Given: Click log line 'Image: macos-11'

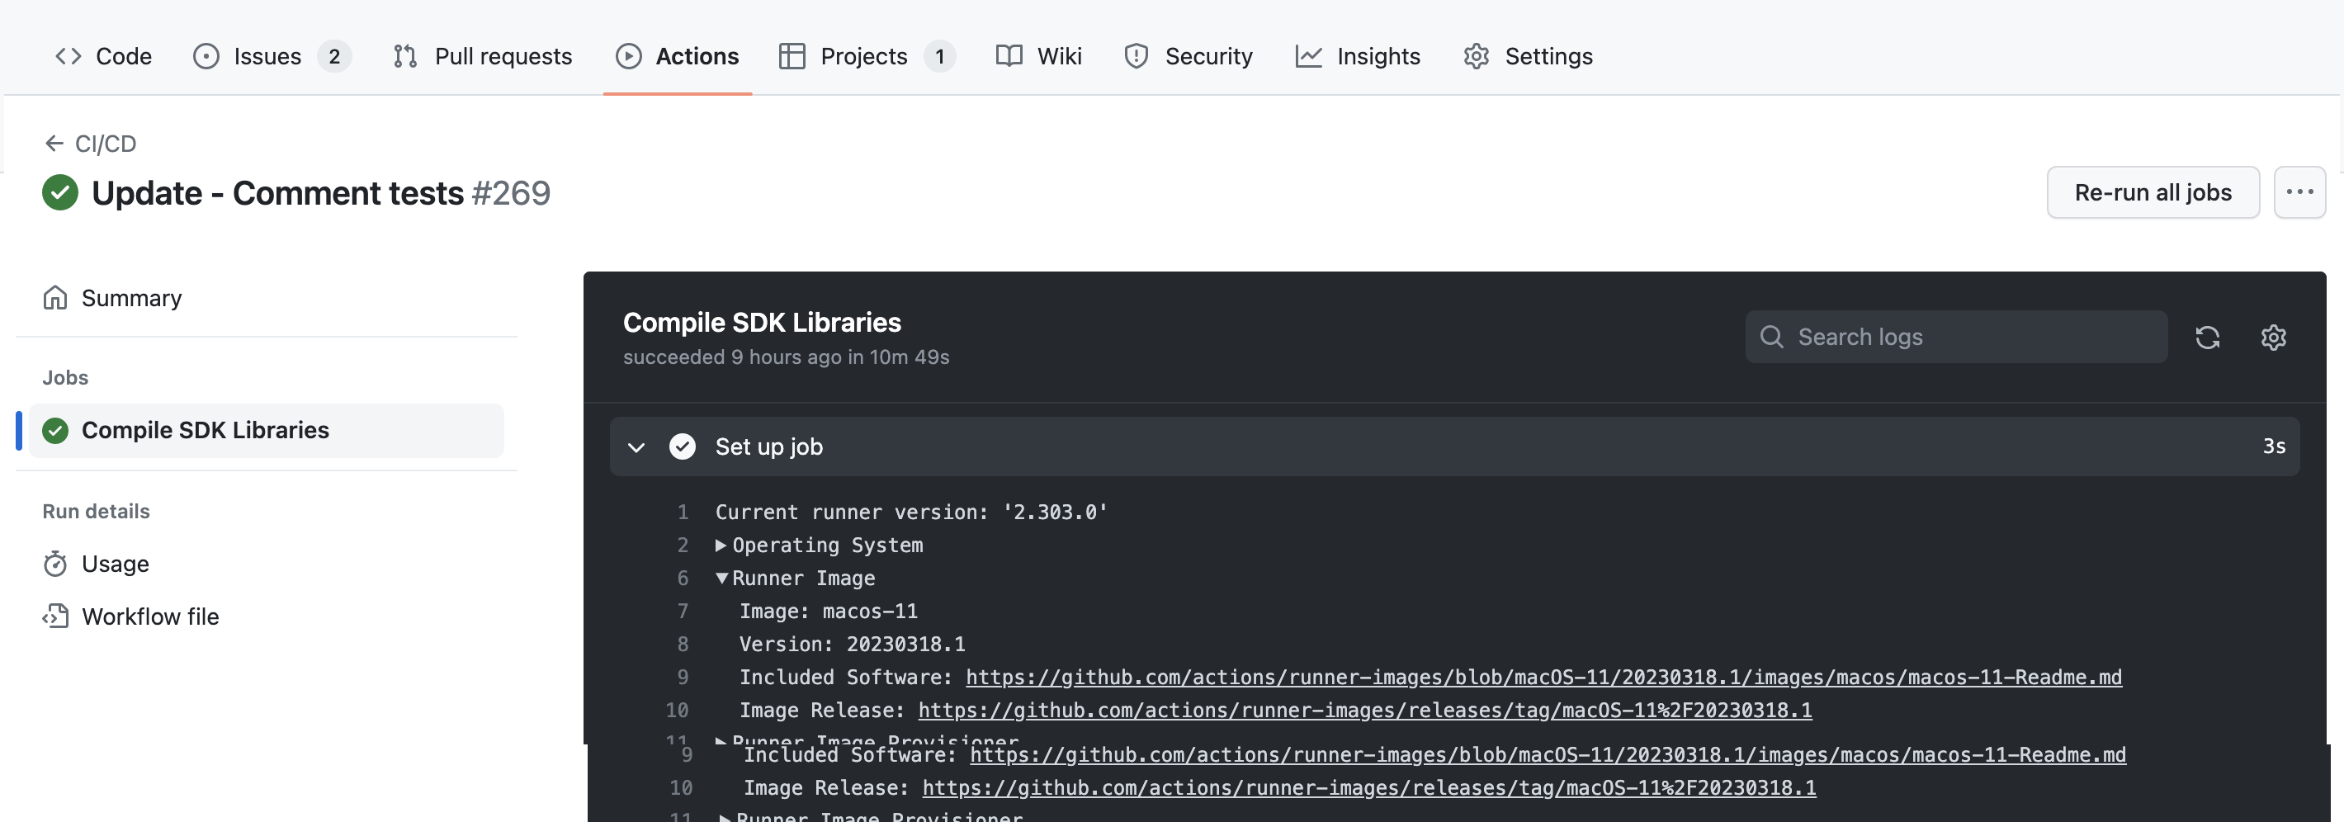Looking at the screenshot, I should coord(828,612).
